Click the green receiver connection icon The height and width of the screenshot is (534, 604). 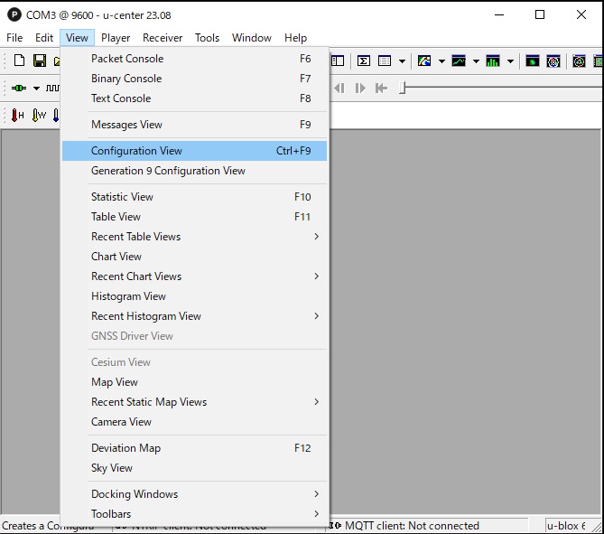[x=19, y=88]
